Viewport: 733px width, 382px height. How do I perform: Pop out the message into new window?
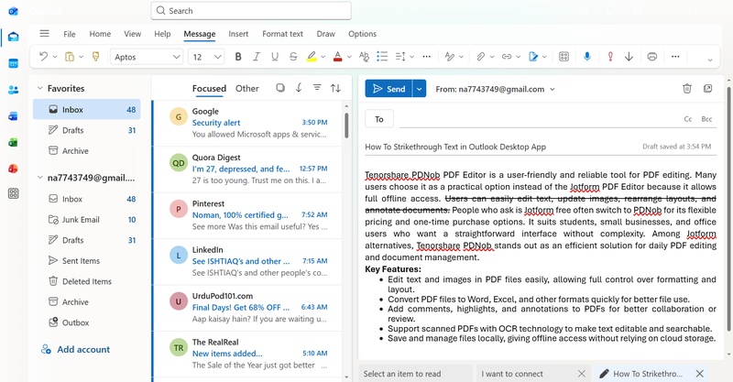pos(707,89)
